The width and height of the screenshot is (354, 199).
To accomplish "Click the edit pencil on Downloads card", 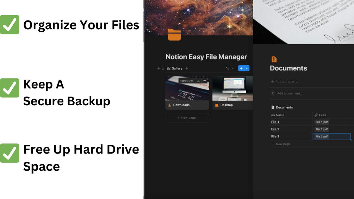I will [x=198, y=81].
